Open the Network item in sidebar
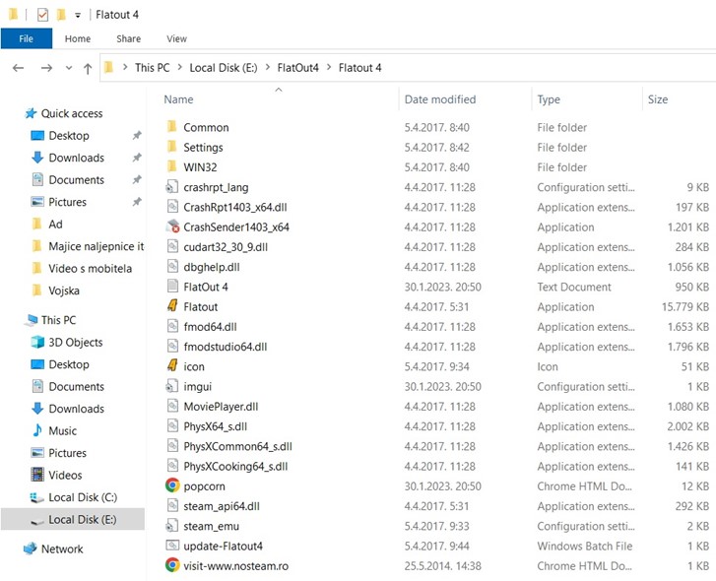Viewport: 716px width, 581px height. pyautogui.click(x=61, y=549)
